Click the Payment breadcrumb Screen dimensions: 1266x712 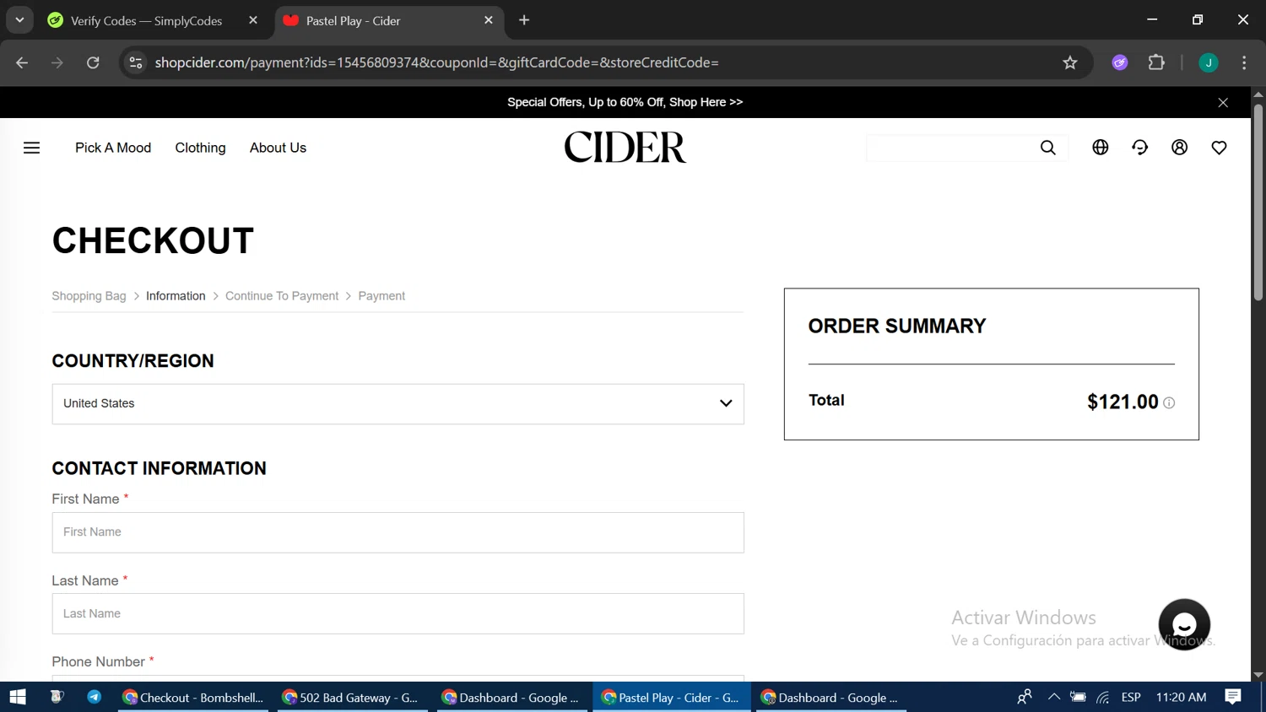[381, 296]
